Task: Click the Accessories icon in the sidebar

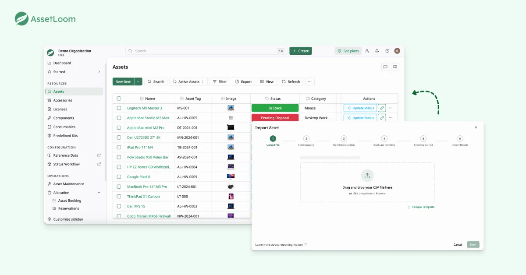Action: [x=50, y=100]
